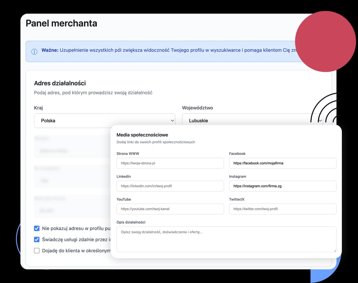Screen dimensions: 358x283
Task: Click the Strona WWW input field
Action: (x=170, y=163)
